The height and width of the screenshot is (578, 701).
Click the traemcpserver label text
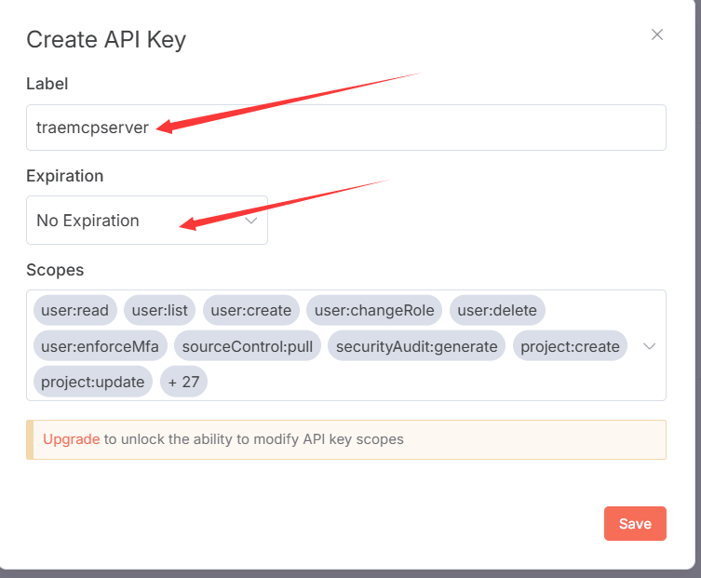(92, 128)
